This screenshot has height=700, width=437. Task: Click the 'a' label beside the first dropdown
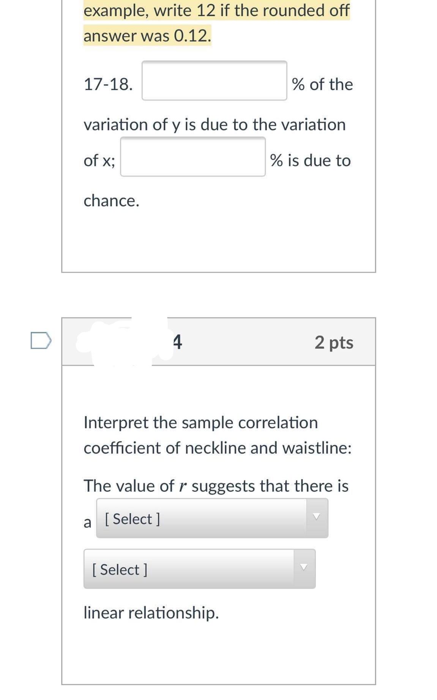click(87, 523)
